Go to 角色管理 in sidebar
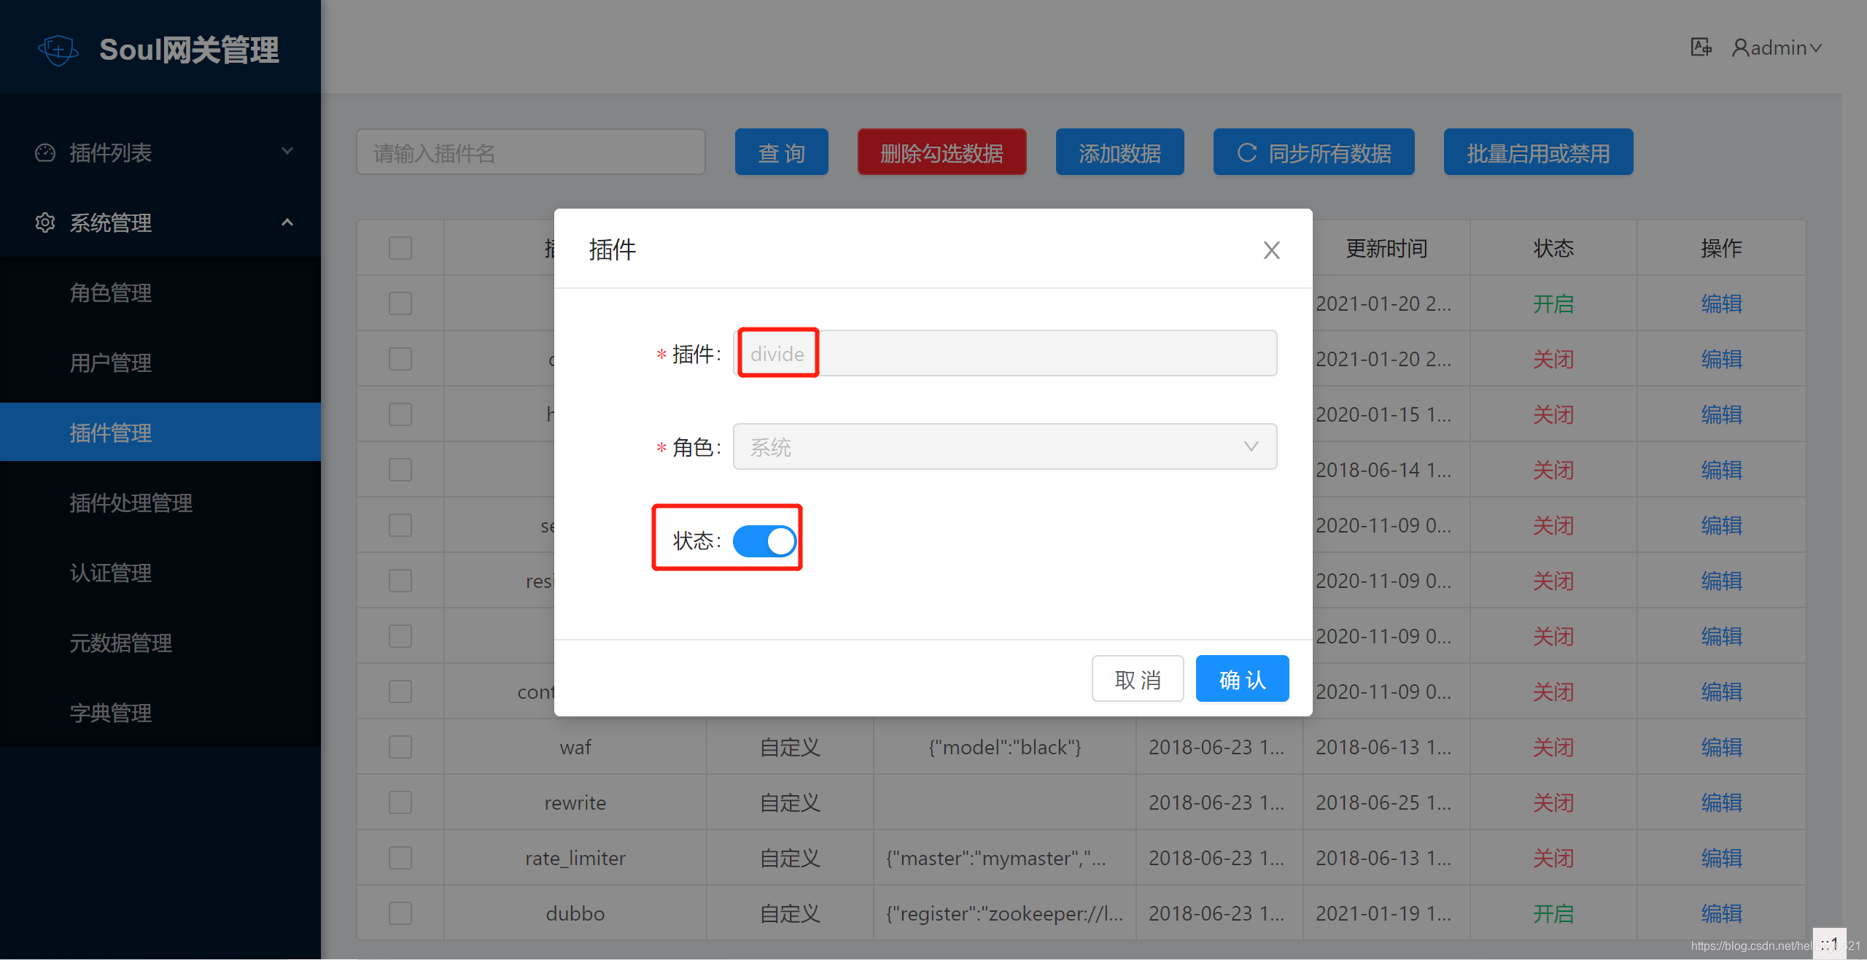The height and width of the screenshot is (960, 1867). [x=110, y=293]
